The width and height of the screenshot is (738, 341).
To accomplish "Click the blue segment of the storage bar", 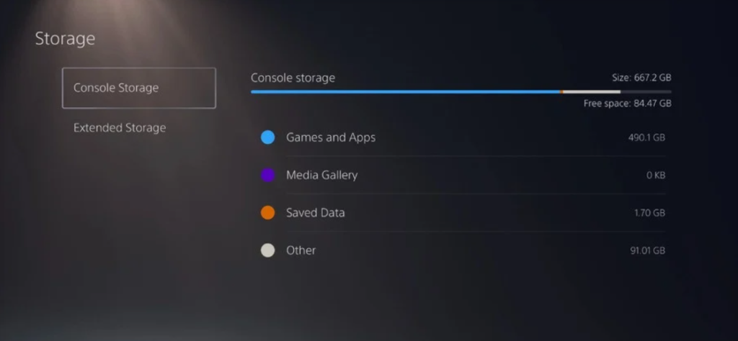I will click(405, 91).
